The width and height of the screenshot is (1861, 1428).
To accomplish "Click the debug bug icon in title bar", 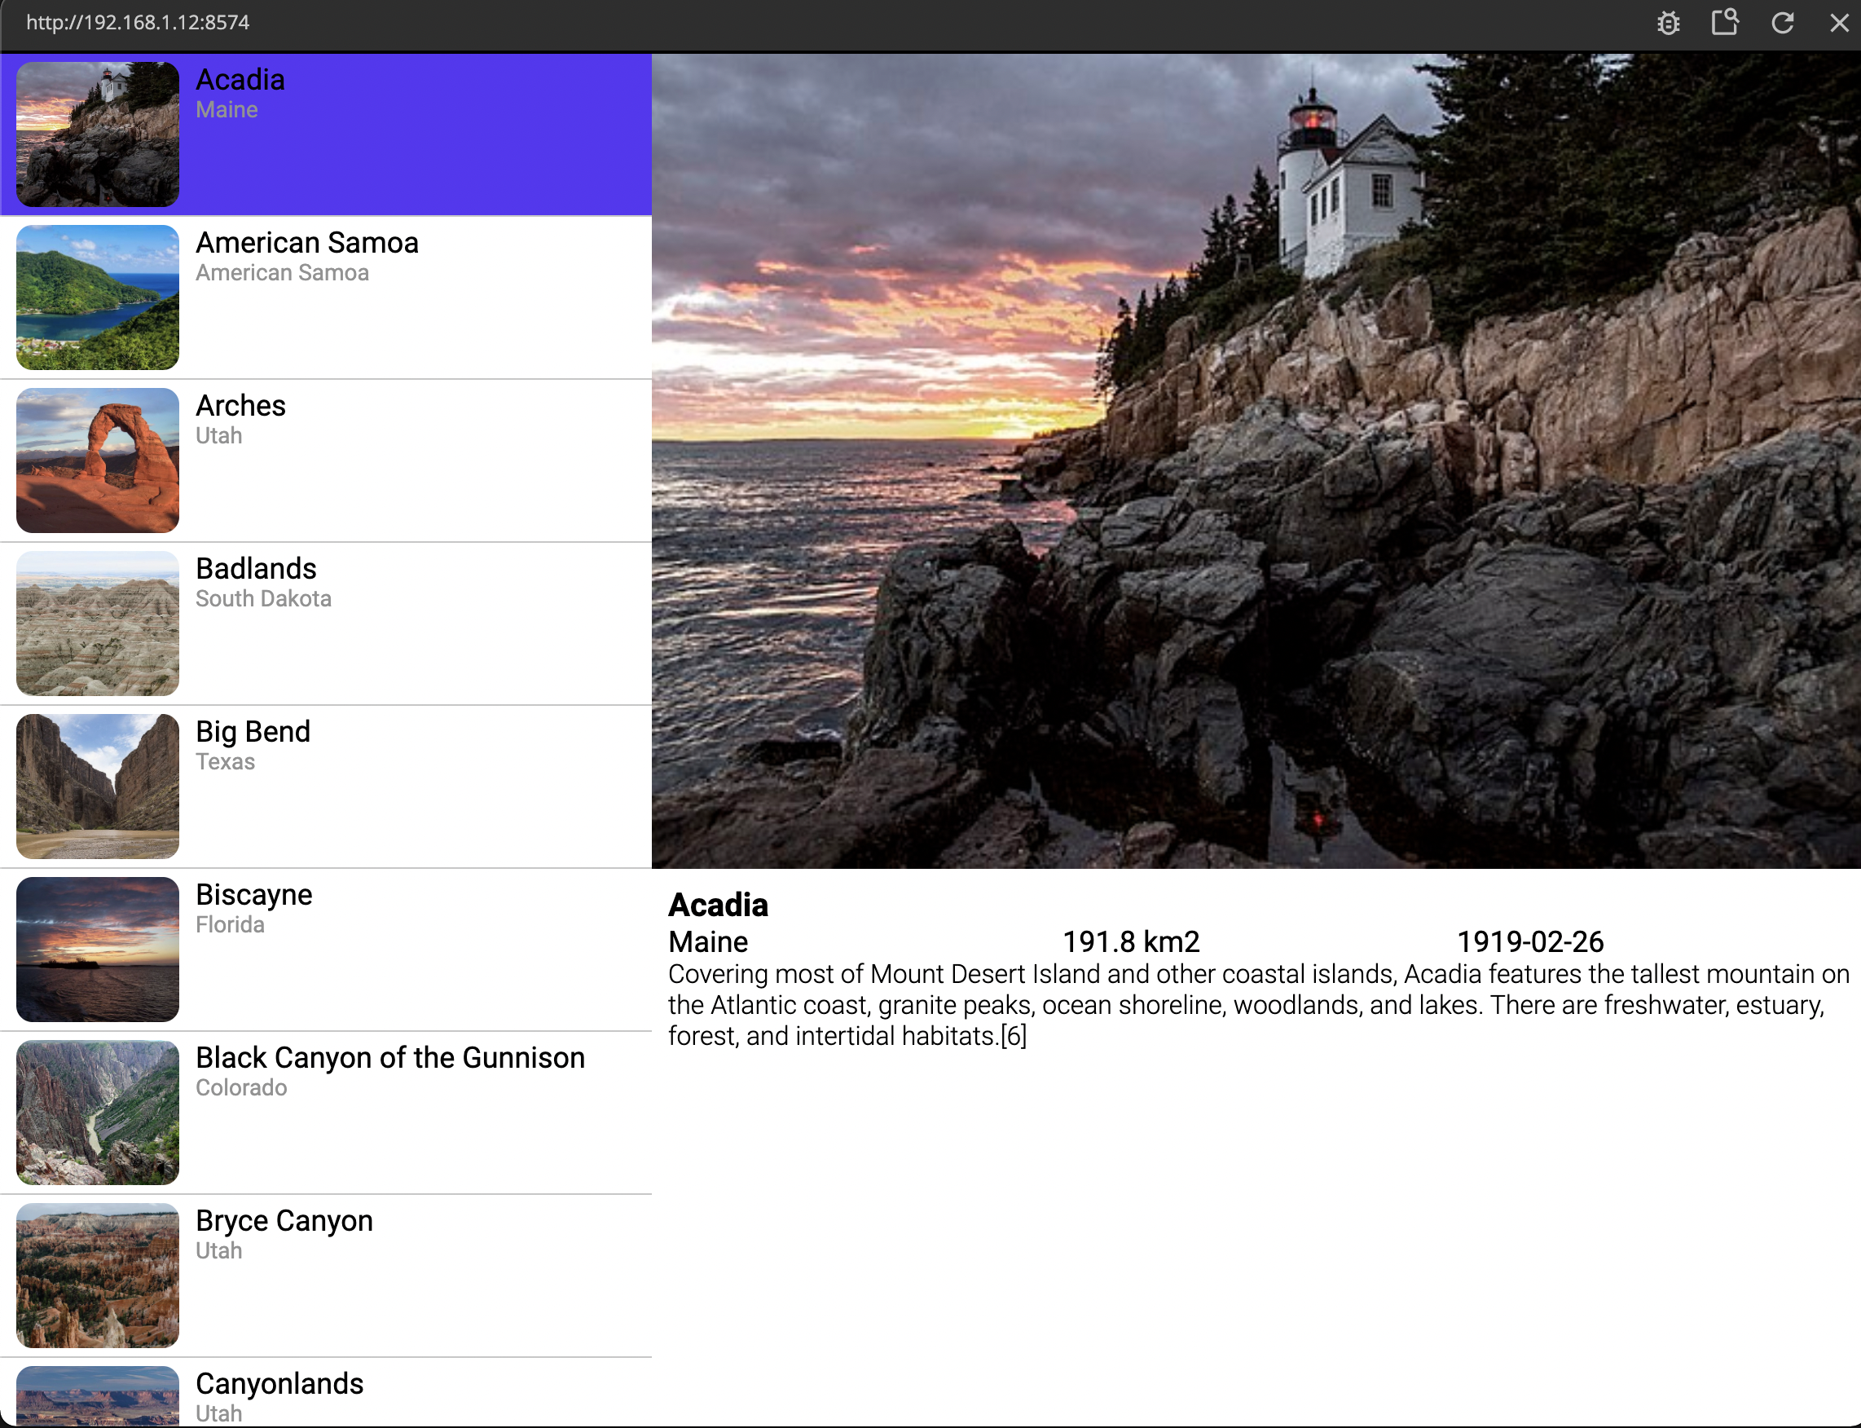I will pos(1668,23).
